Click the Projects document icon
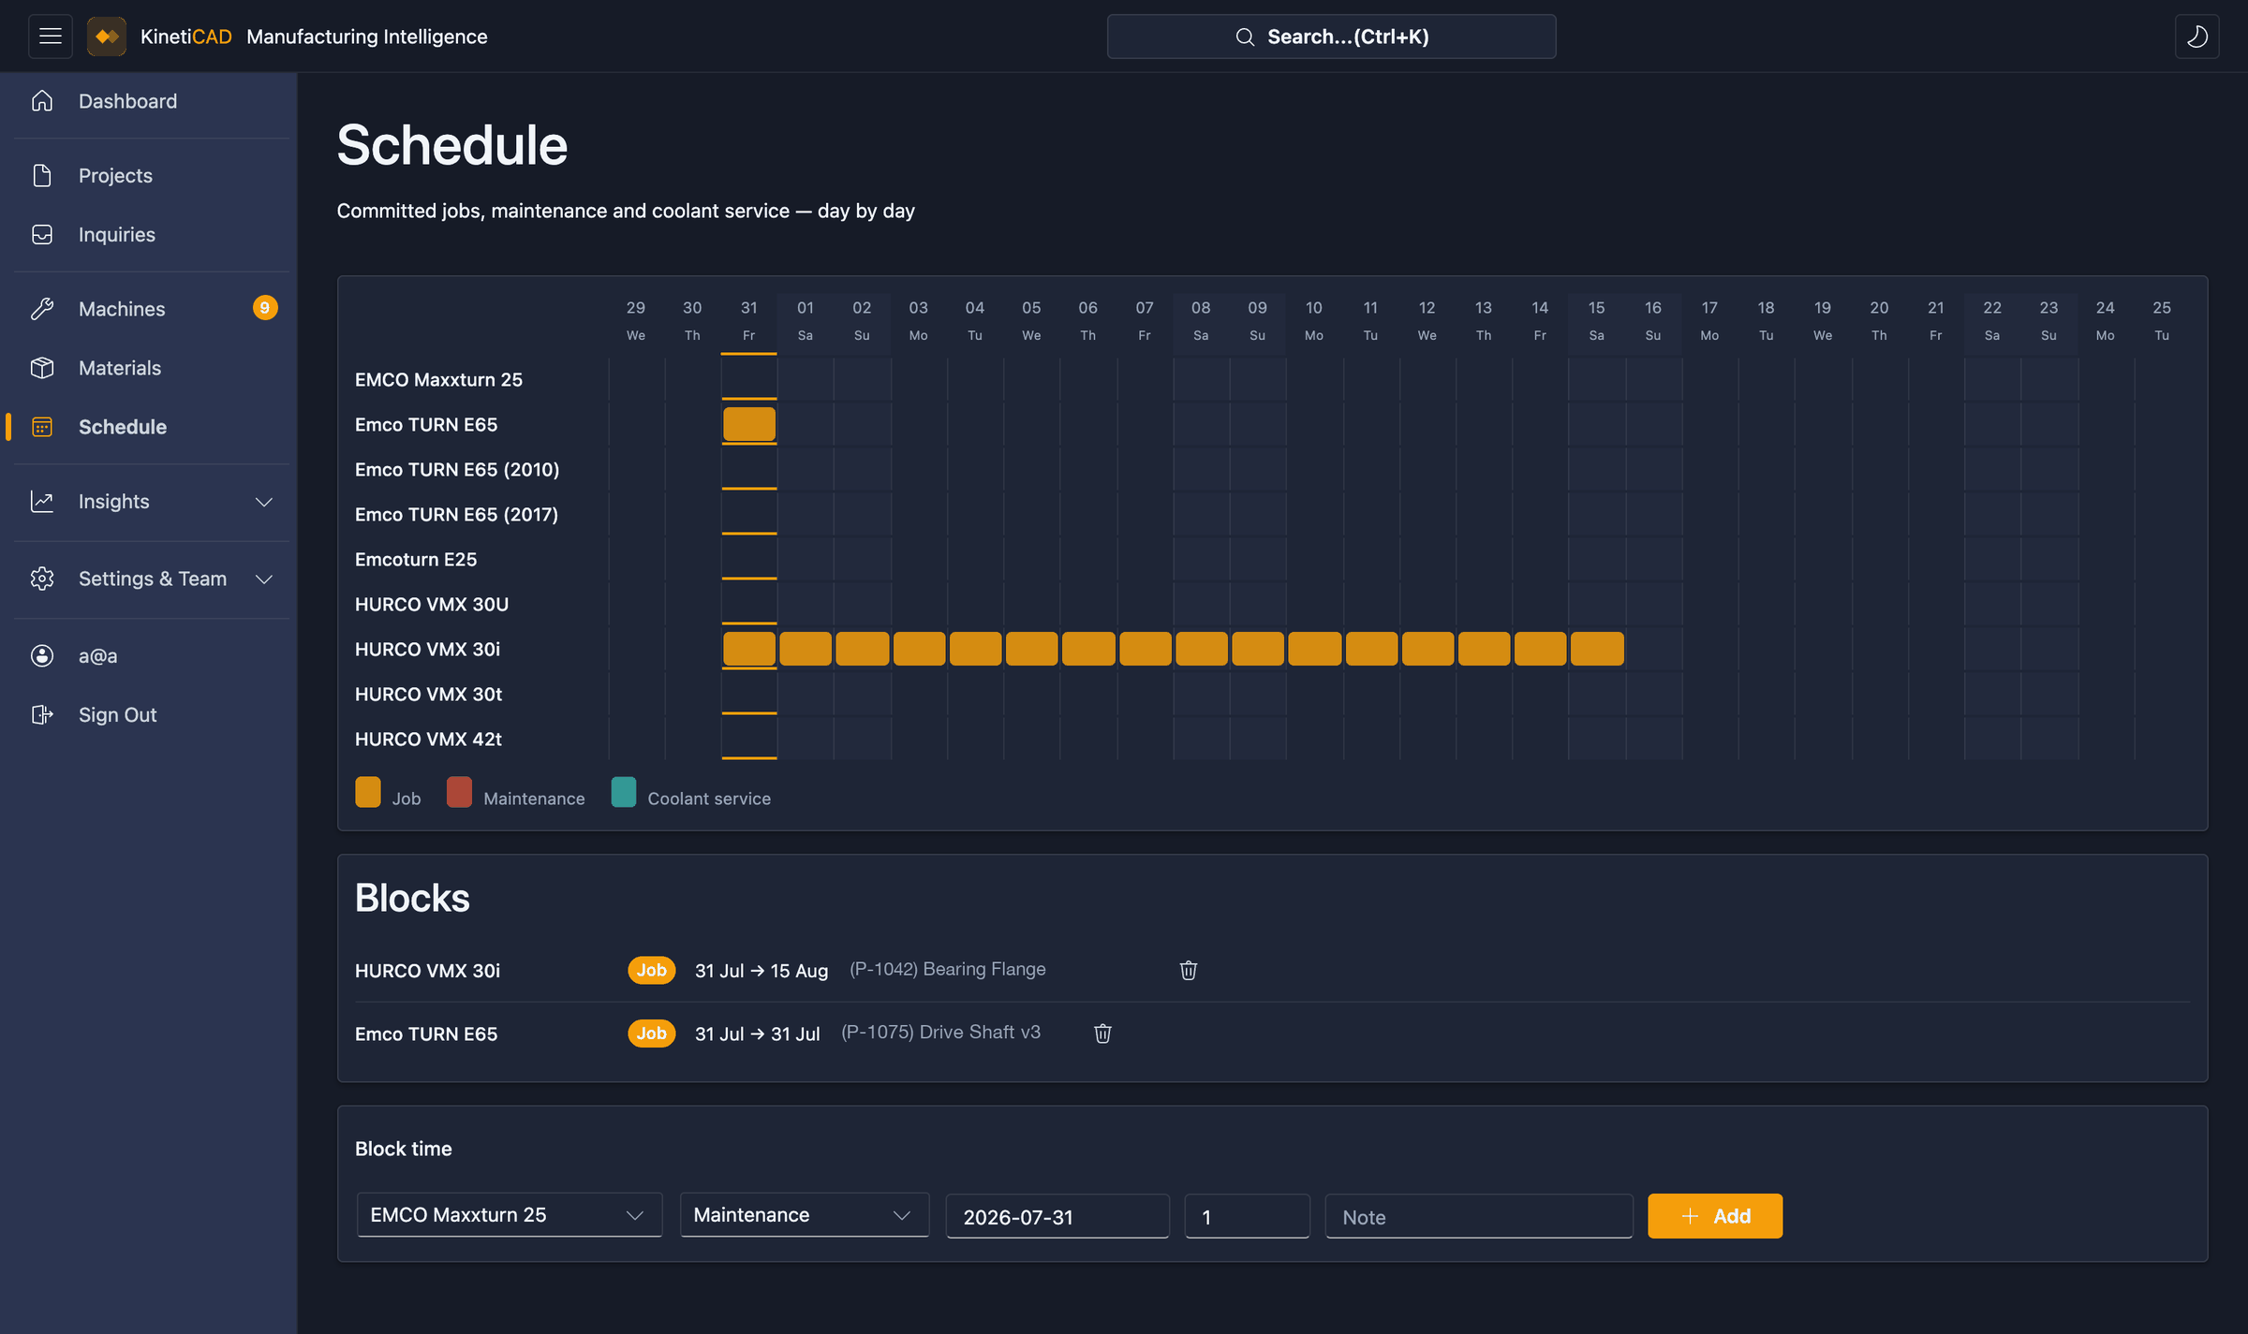 click(42, 175)
